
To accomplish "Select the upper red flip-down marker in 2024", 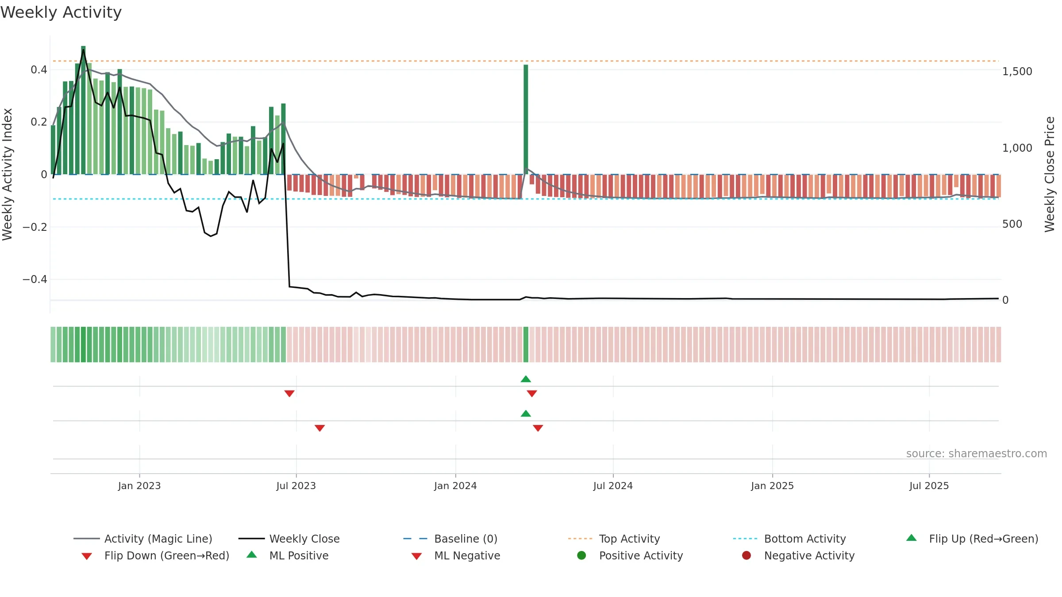I will (532, 394).
